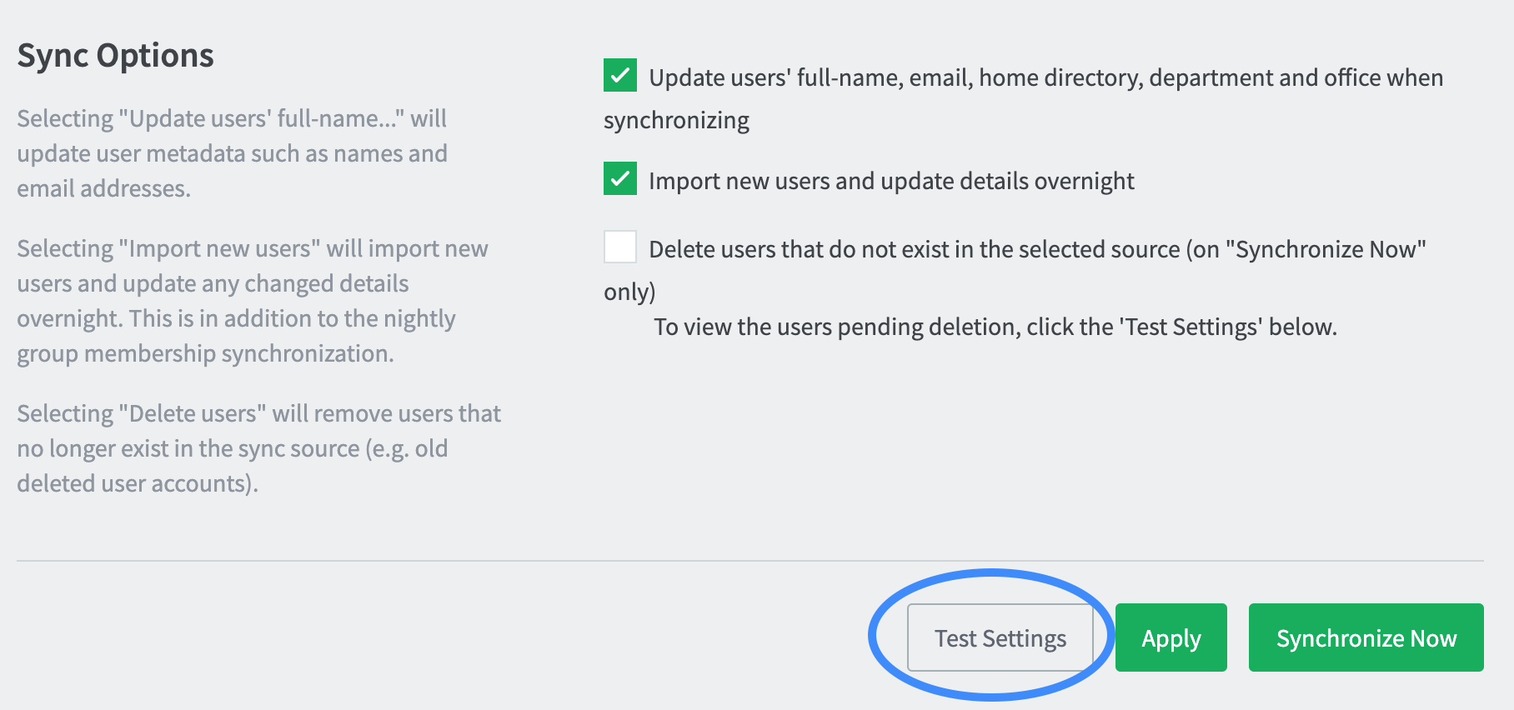Click the 'To view the users pending deletion' hint

(x=995, y=327)
